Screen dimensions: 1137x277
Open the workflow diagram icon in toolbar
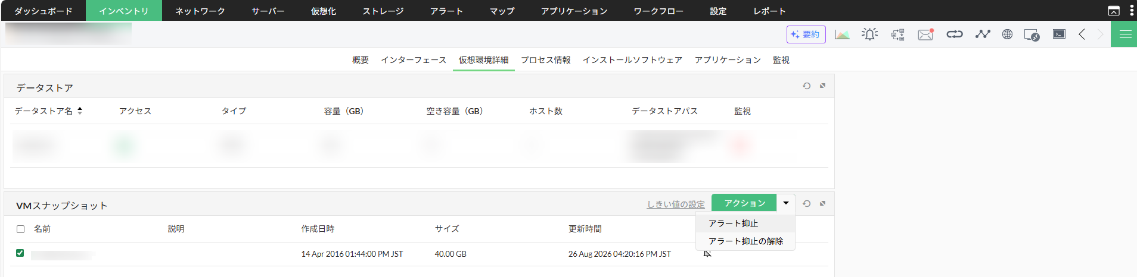click(897, 34)
